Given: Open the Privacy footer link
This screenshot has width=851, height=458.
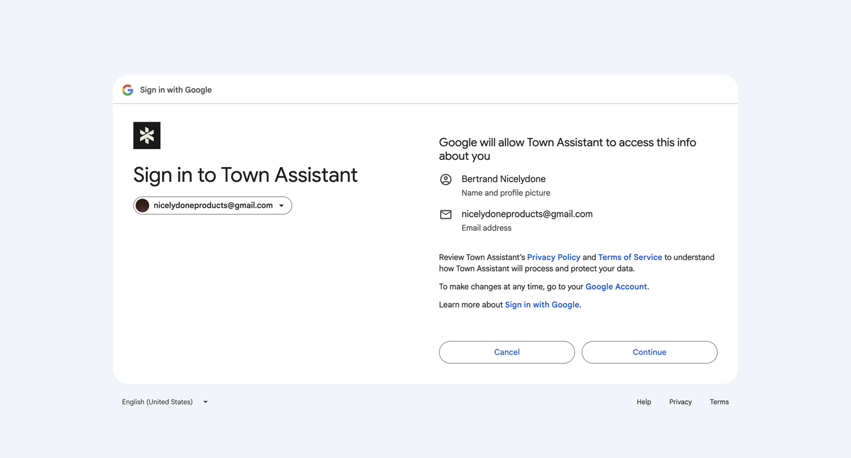Looking at the screenshot, I should [680, 402].
